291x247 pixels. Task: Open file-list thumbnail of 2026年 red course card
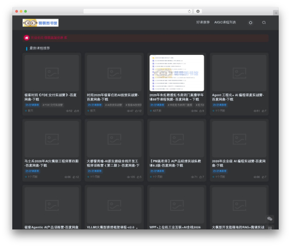point(177,73)
